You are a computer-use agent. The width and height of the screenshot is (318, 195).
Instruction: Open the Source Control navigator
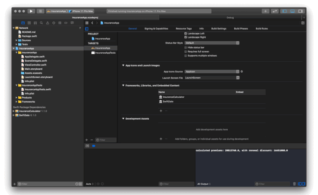point(29,23)
